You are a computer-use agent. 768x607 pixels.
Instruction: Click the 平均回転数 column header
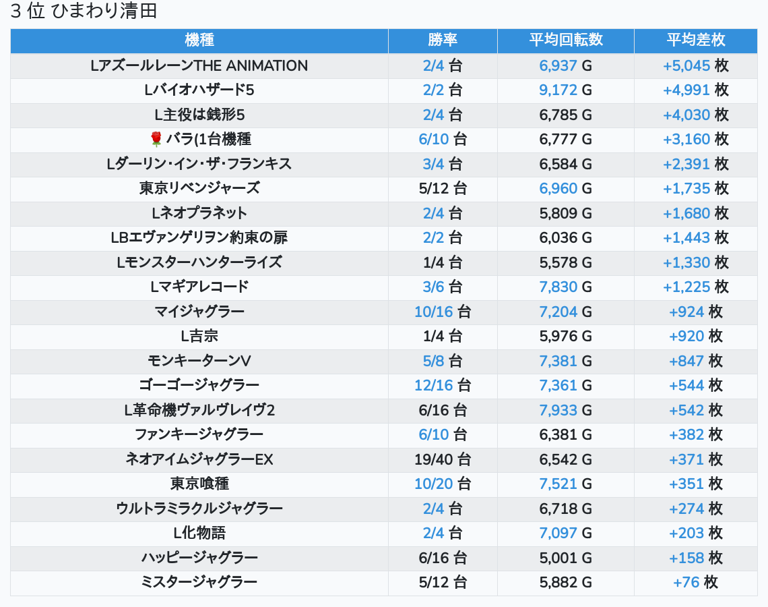[x=565, y=40]
